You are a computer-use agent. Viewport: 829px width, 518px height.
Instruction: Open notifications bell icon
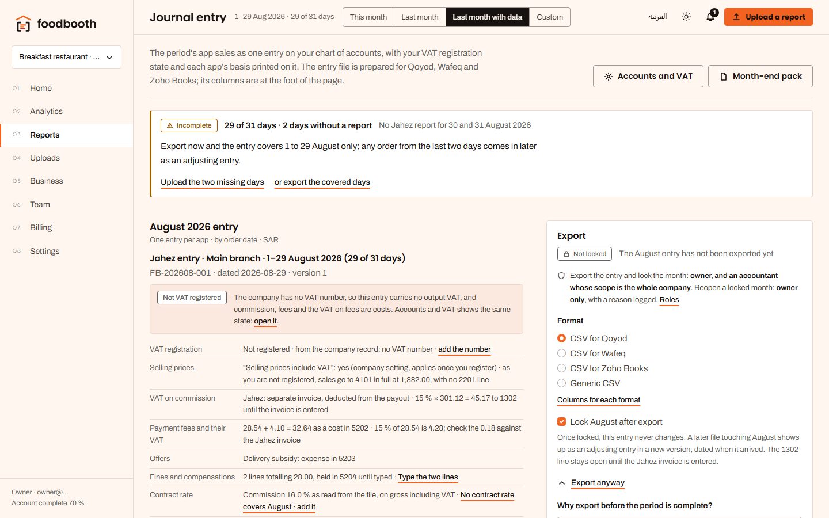[x=710, y=17]
